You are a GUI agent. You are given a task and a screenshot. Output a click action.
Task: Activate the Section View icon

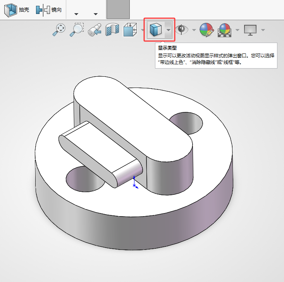(112, 29)
